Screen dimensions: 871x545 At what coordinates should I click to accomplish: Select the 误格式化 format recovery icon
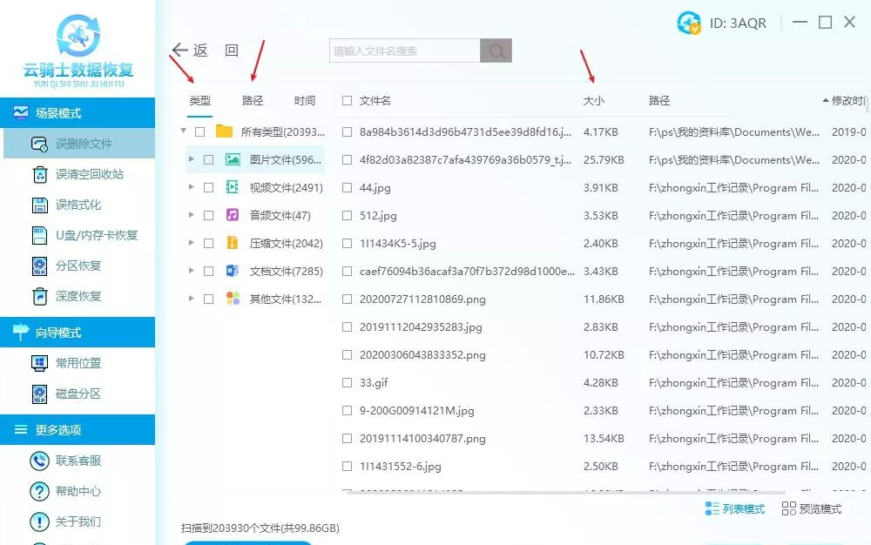point(39,205)
